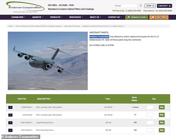Open the LOGIN button
The image size is (176, 139).
[x=150, y=6]
